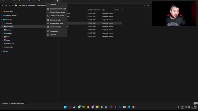This screenshot has width=198, height=111.
Task: Collapse the Este equipo tree node
Action: tap(2, 20)
